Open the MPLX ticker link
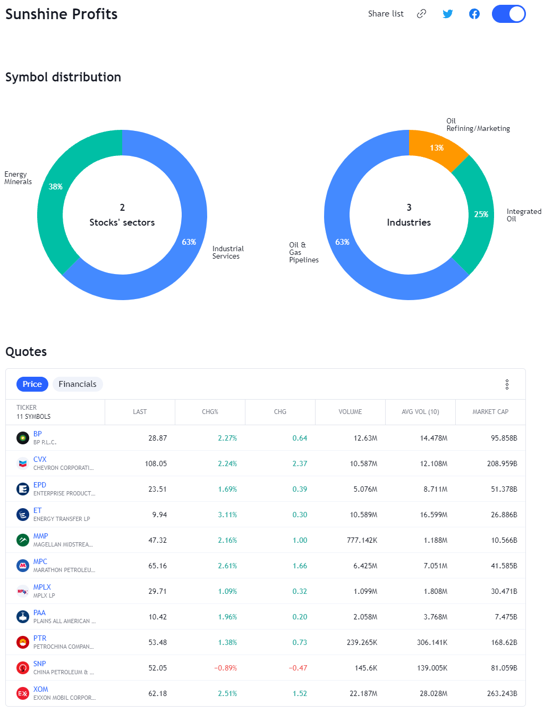This screenshot has height=712, width=544. (x=42, y=587)
